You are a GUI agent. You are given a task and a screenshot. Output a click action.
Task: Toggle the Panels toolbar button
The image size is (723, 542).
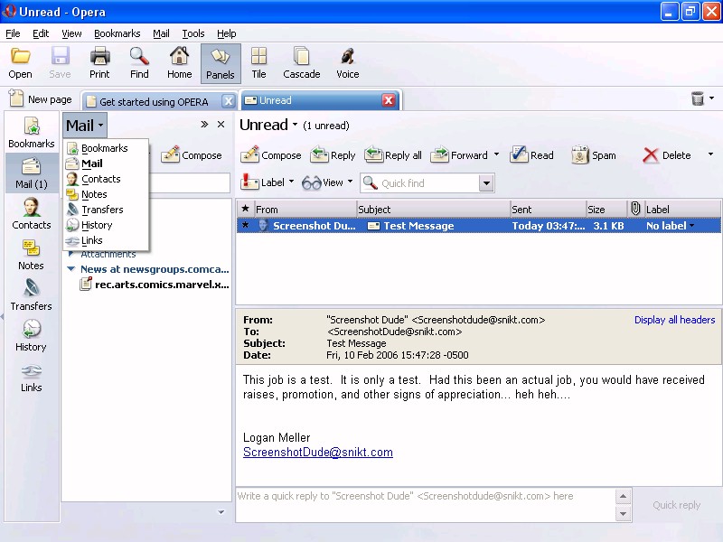coord(221,63)
